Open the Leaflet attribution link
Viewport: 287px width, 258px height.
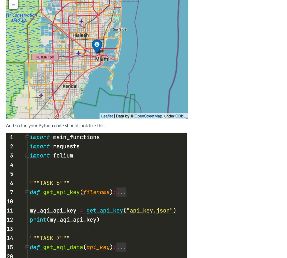[107, 116]
